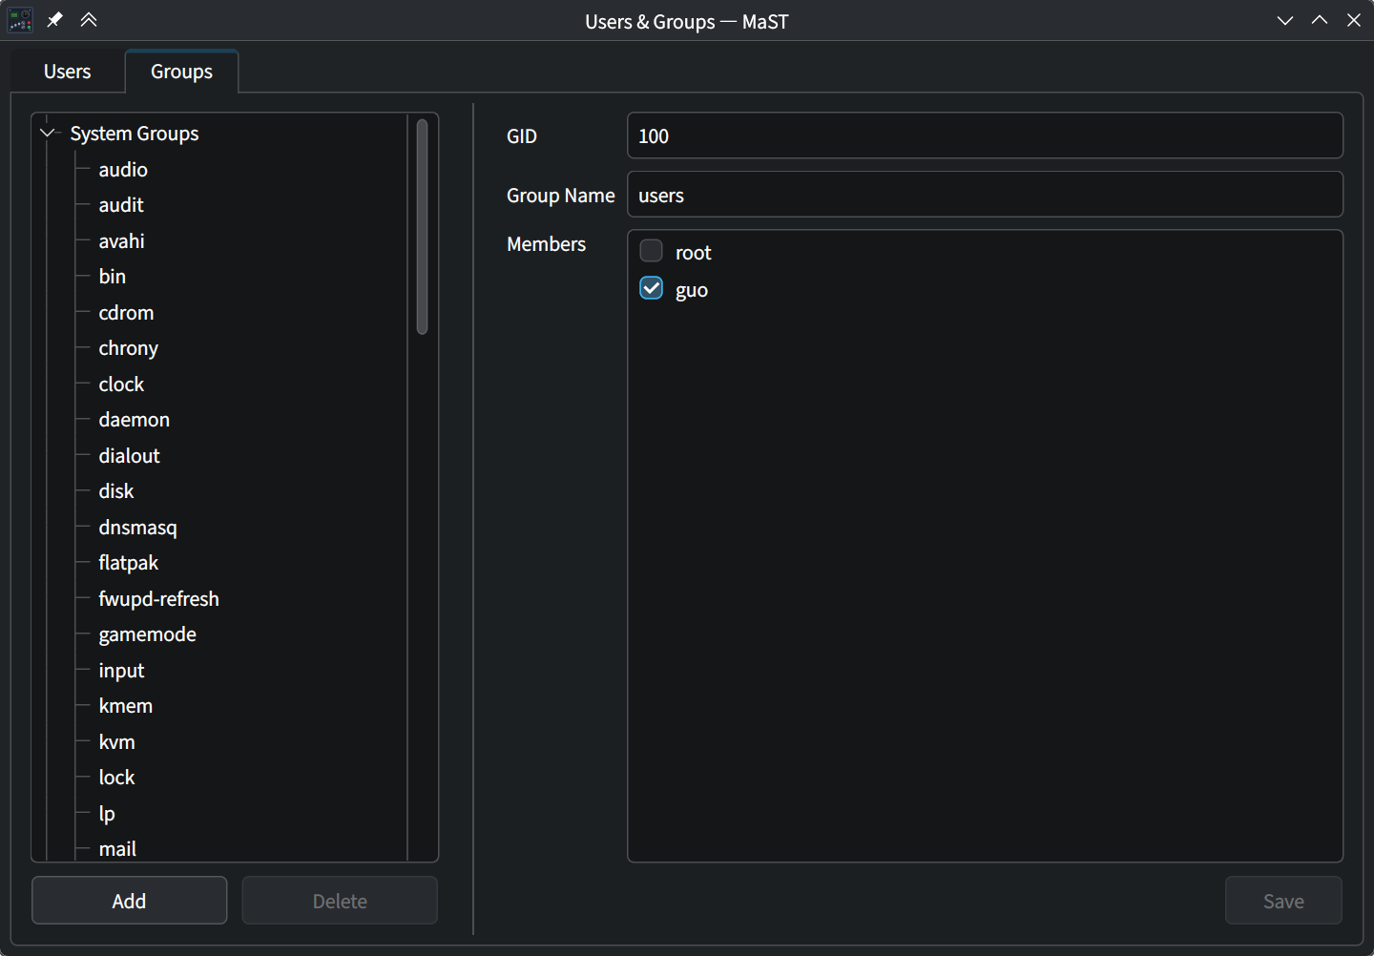Select the flatpak group
This screenshot has height=956, width=1374.
click(129, 563)
